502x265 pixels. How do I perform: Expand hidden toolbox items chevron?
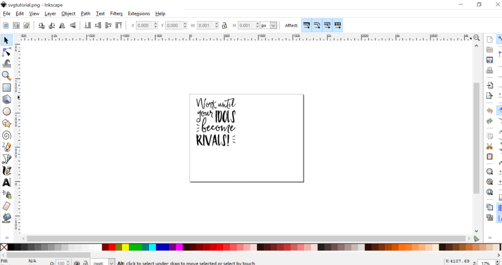pos(7,238)
